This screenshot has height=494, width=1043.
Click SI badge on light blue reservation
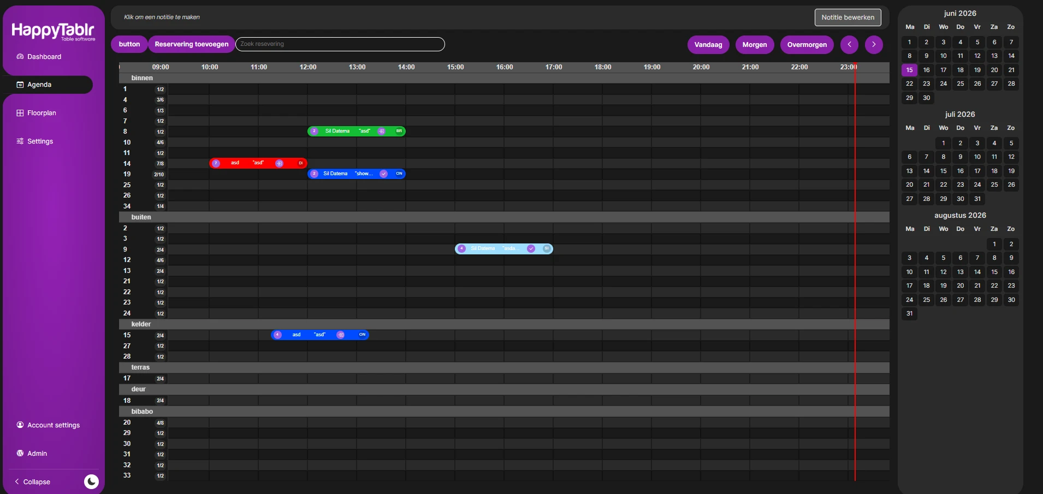[x=547, y=249]
